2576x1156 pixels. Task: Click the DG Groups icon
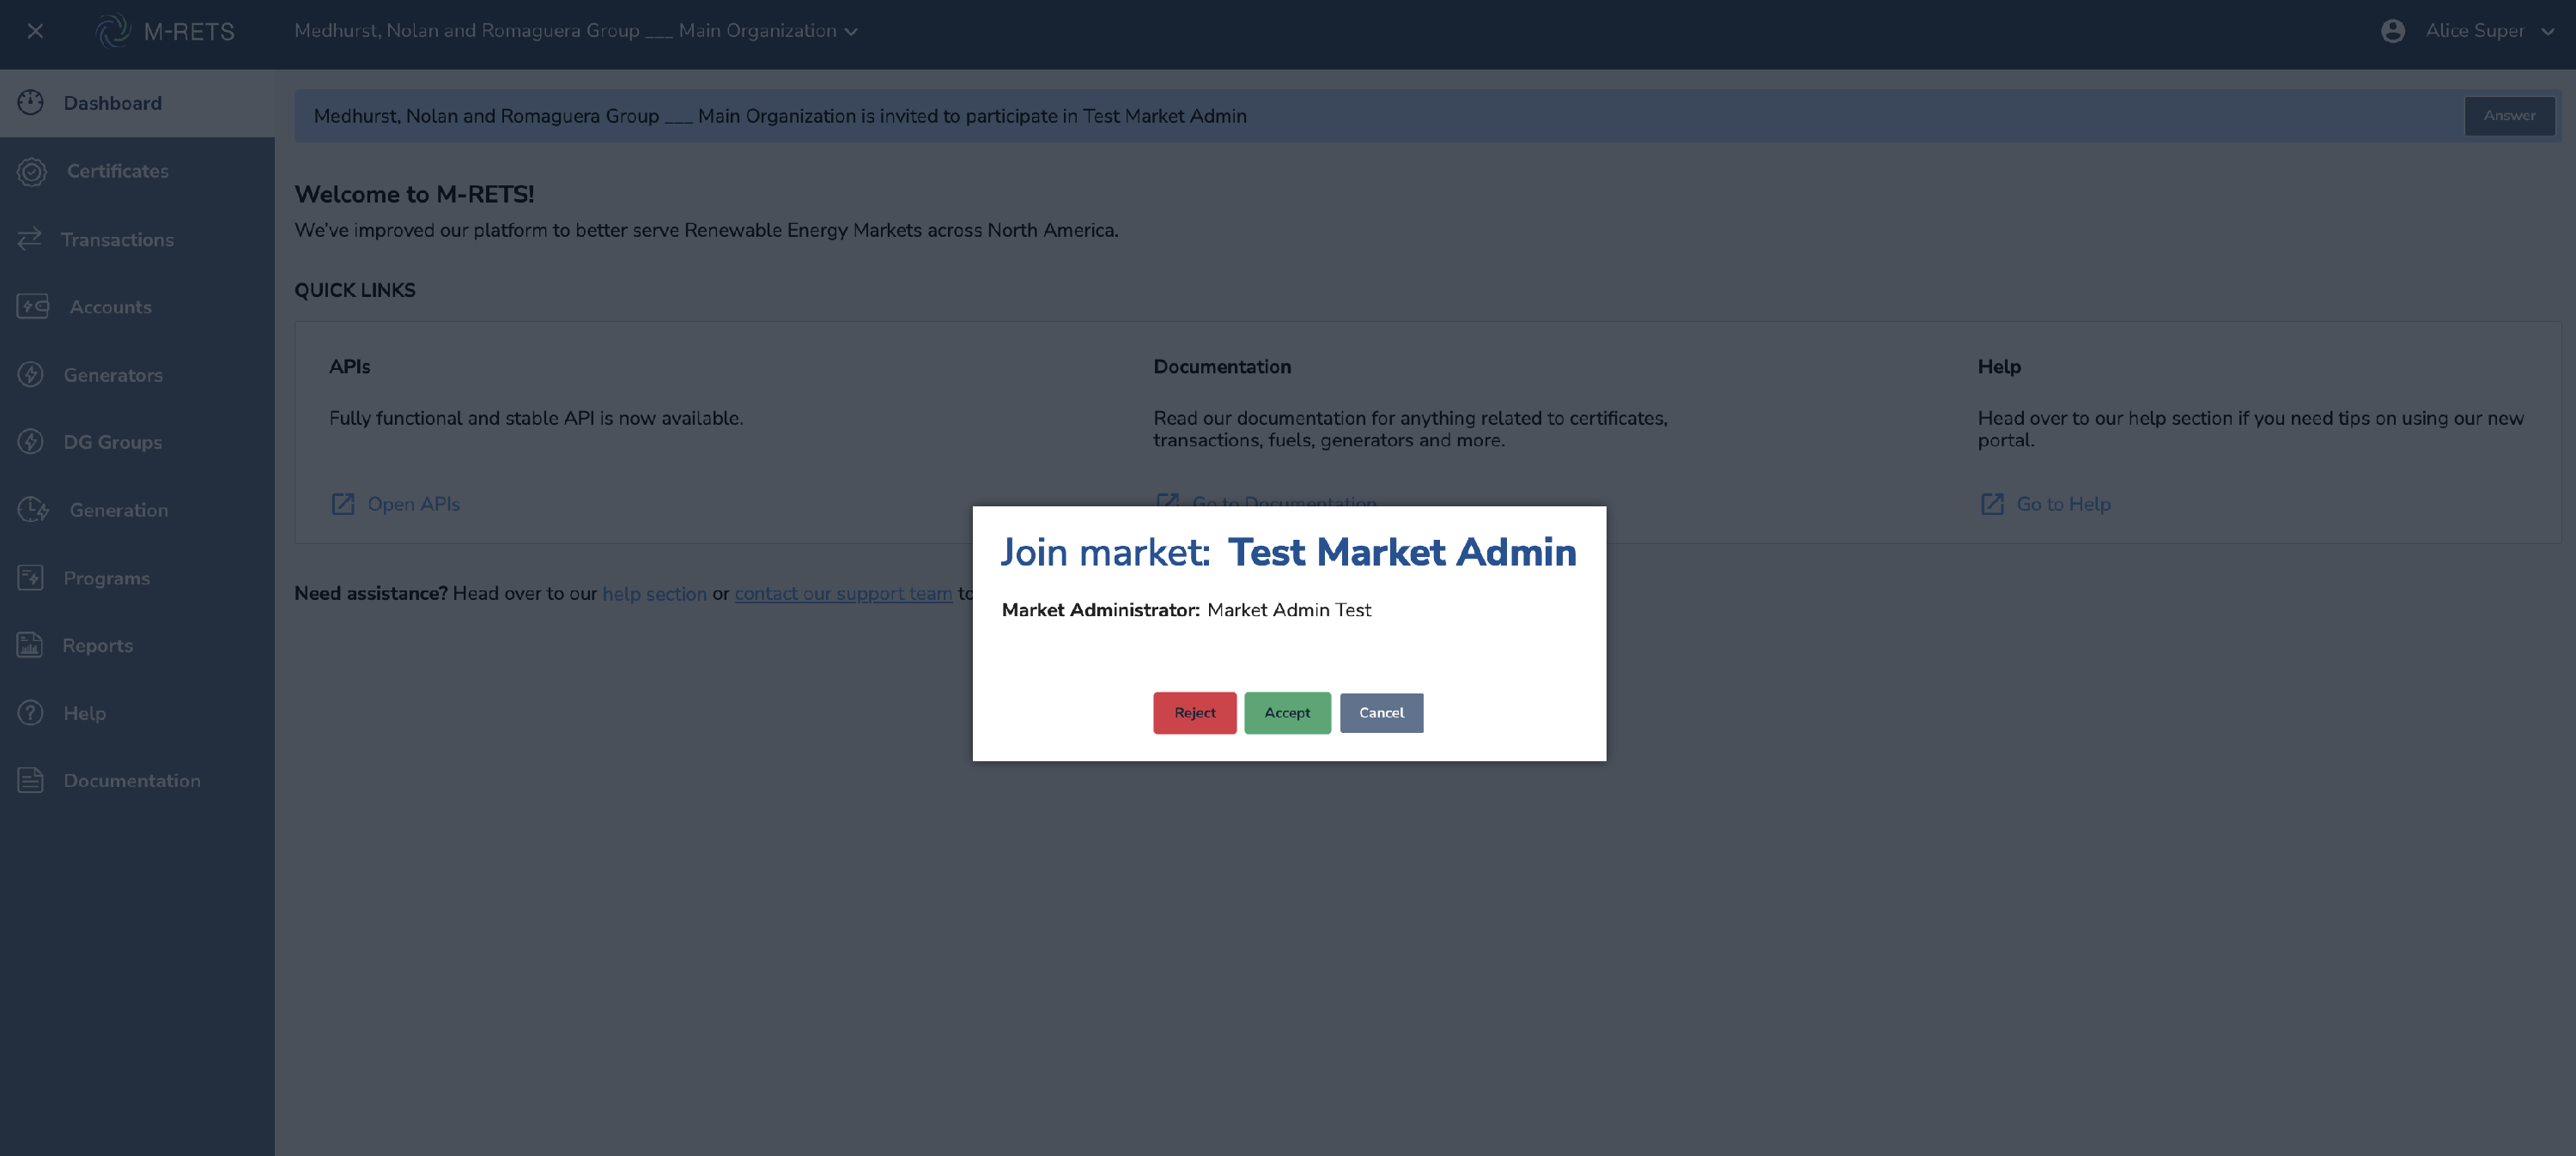point(30,442)
